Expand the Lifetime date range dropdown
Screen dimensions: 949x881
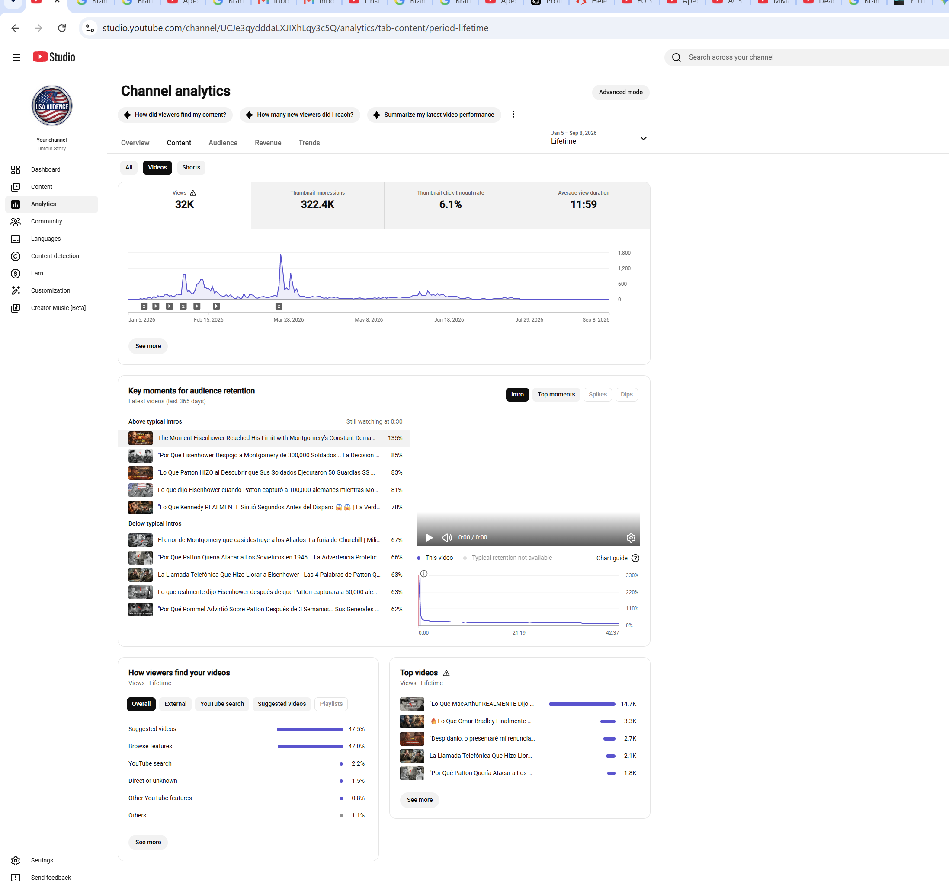tap(599, 138)
